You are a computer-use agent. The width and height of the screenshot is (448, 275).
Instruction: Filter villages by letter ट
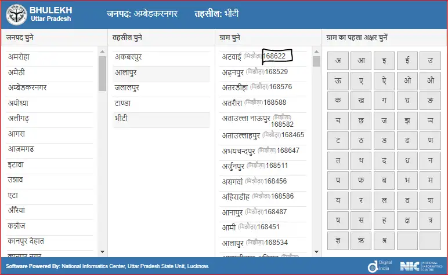pos(338,141)
